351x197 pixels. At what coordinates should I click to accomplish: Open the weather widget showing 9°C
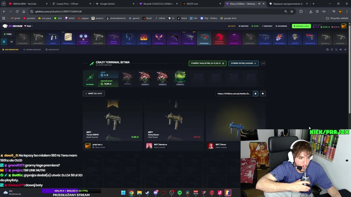tap(12, 193)
